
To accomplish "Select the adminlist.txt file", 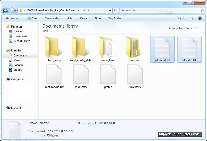I will pyautogui.click(x=162, y=49).
